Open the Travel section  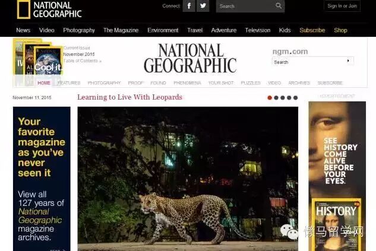pyautogui.click(x=195, y=30)
